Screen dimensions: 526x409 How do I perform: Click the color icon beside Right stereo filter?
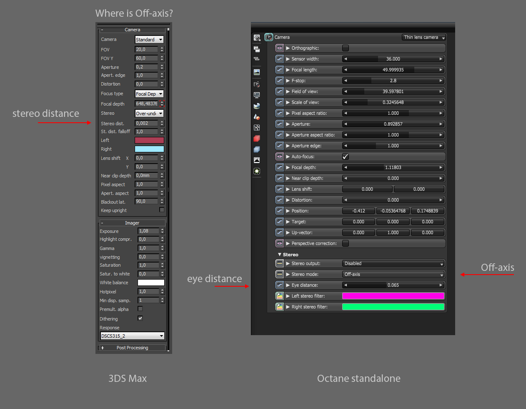point(280,307)
